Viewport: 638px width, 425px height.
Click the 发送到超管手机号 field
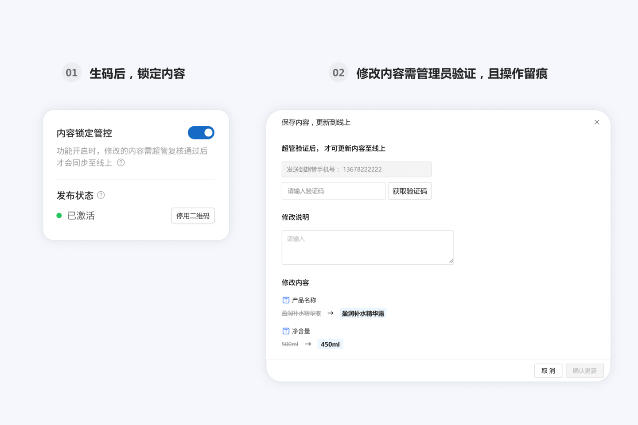point(356,169)
